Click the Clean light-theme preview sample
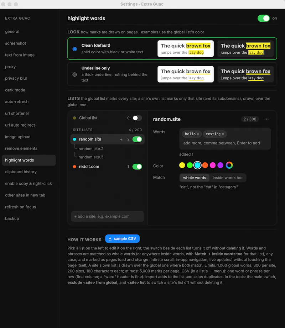 [186, 49]
